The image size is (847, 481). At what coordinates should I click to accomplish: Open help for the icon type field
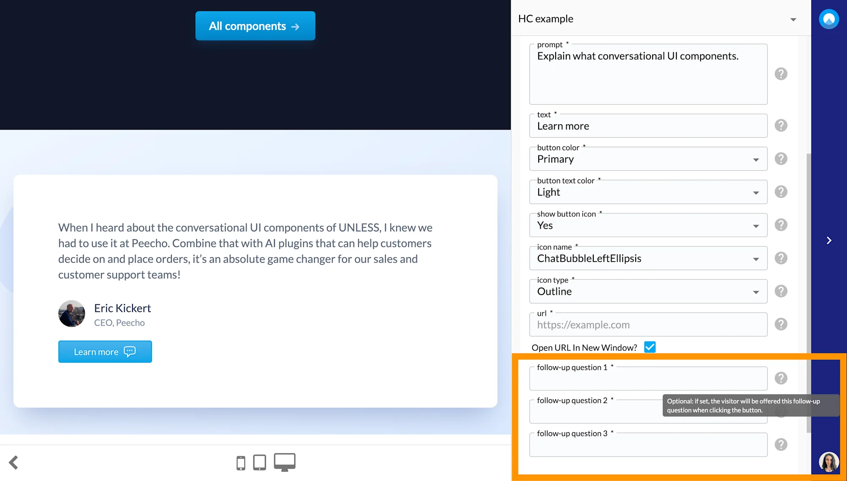[x=781, y=291]
